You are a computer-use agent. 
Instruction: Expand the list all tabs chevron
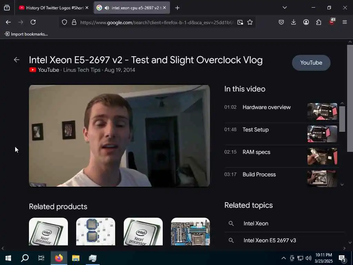coord(284,8)
